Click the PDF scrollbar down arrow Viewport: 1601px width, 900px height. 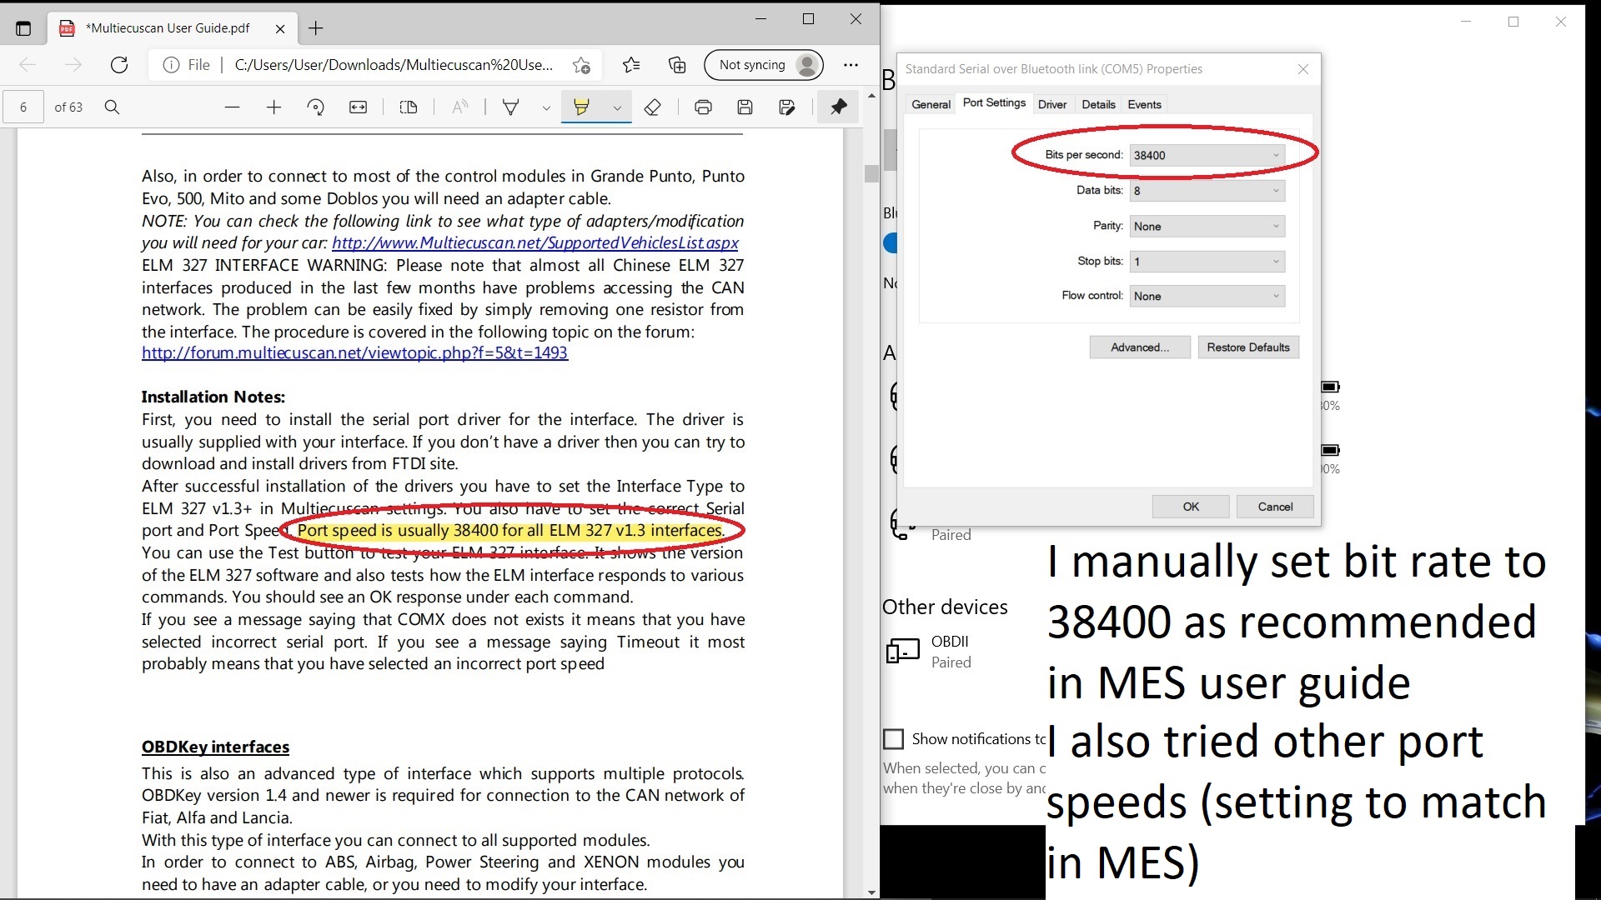[871, 892]
